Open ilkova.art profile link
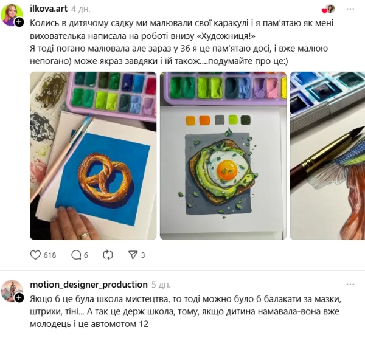 click(x=48, y=9)
